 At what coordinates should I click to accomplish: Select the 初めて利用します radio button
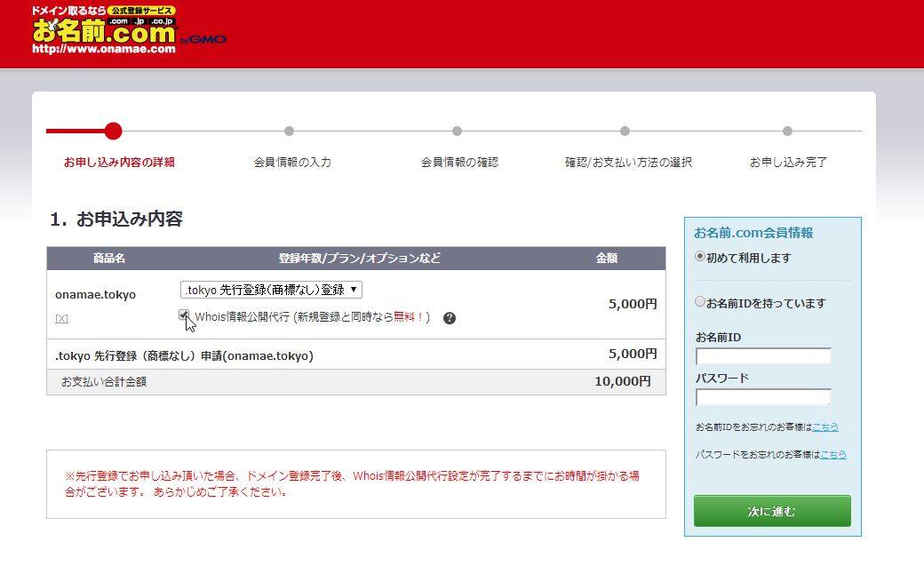pyautogui.click(x=700, y=256)
